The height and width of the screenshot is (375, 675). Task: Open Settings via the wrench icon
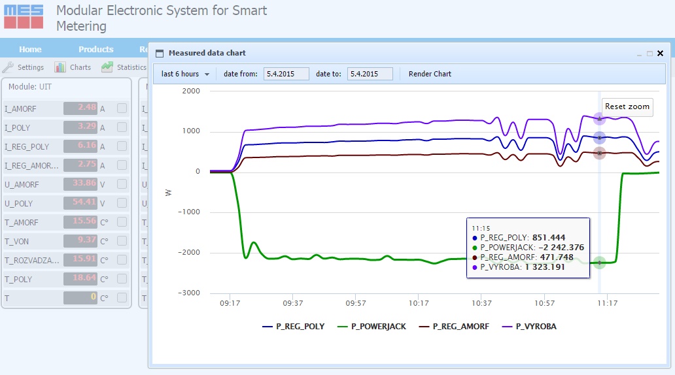coord(8,67)
